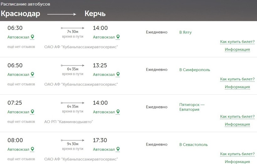Click 'Как купить билет?' for 08:00 bus
This screenshot has width=257, height=164.
237,154
